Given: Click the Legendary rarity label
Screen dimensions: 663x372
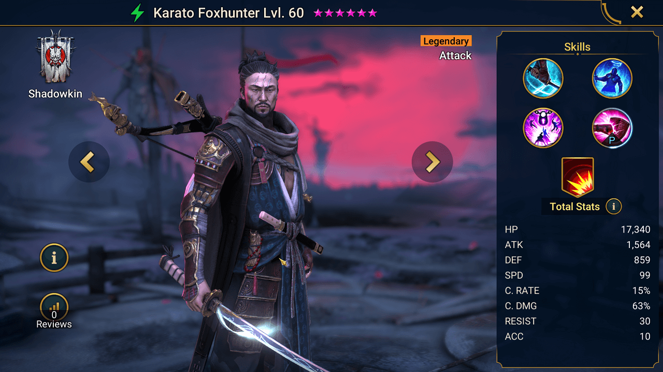Looking at the screenshot, I should coord(446,41).
